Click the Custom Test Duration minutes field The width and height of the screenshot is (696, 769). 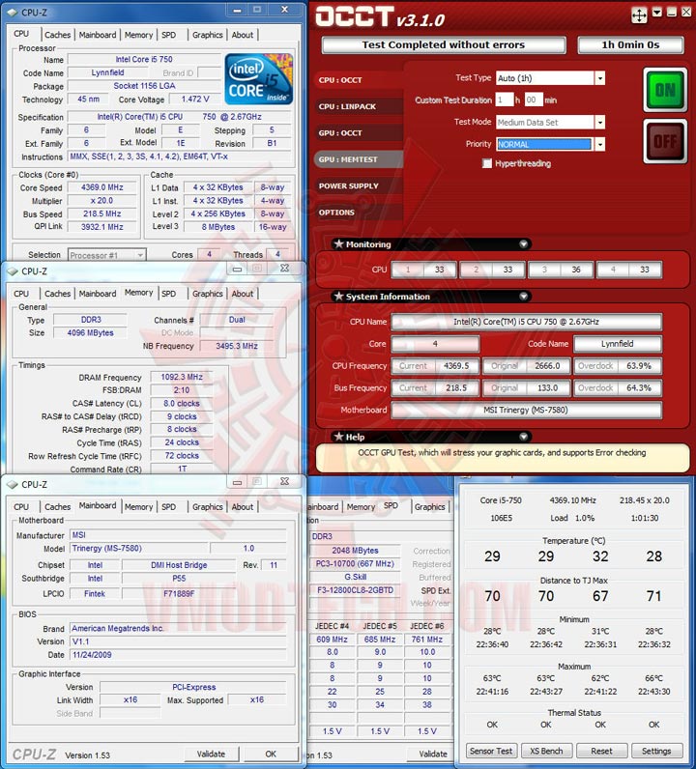pyautogui.click(x=534, y=100)
